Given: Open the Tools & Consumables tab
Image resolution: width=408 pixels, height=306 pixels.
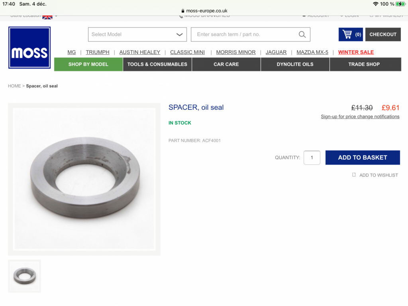Looking at the screenshot, I should pyautogui.click(x=157, y=64).
